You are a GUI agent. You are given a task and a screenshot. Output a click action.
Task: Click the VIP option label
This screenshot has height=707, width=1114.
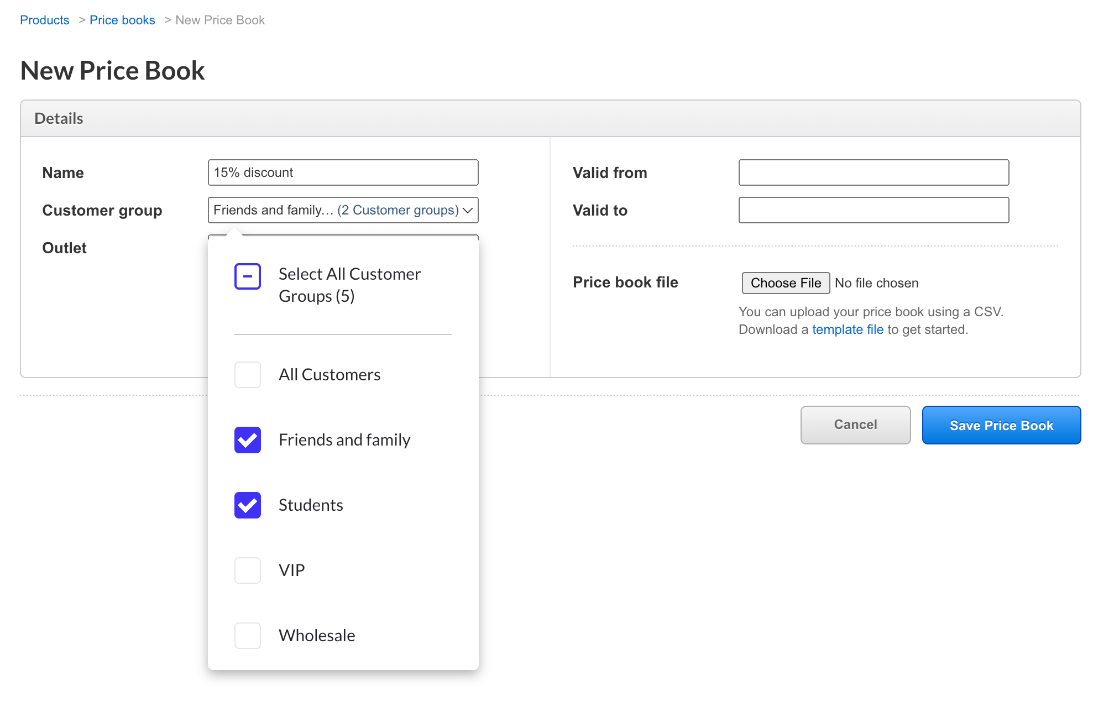pos(291,570)
